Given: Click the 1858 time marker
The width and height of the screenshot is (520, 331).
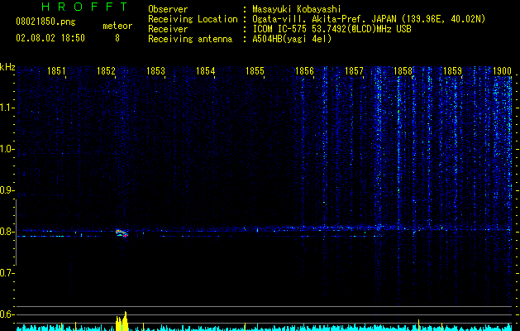Looking at the screenshot, I should pyautogui.click(x=403, y=71).
